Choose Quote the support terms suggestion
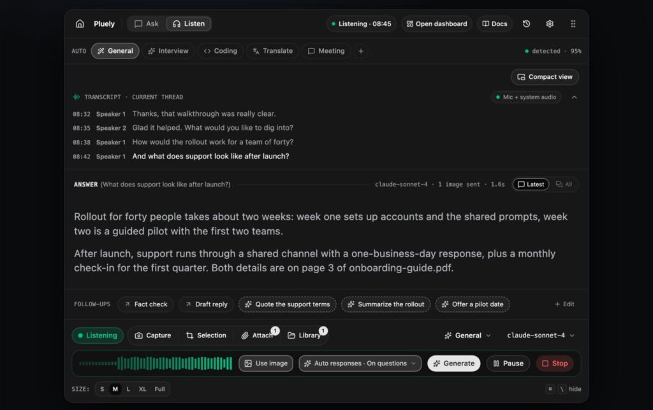This screenshot has height=410, width=653. tap(288, 304)
